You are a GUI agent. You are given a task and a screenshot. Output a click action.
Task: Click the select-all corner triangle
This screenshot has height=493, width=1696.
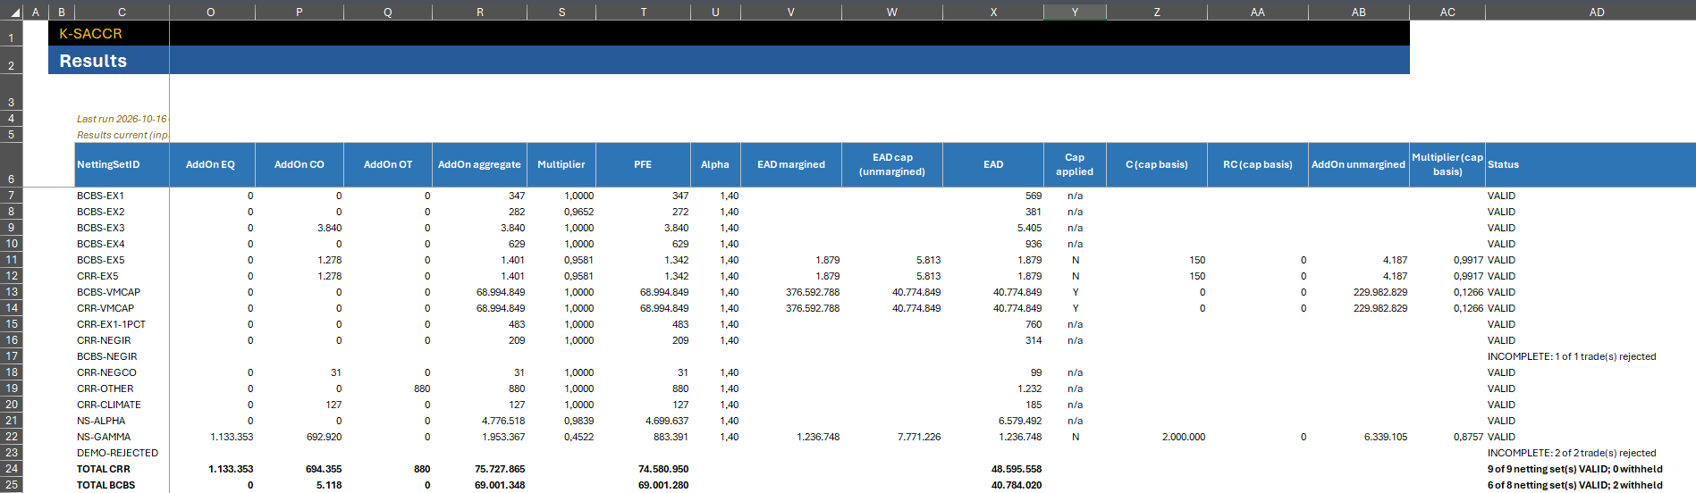pos(12,12)
